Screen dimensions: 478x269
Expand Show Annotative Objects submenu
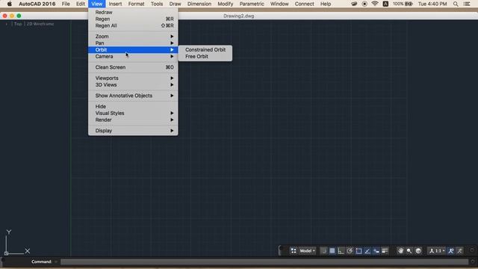click(x=133, y=96)
